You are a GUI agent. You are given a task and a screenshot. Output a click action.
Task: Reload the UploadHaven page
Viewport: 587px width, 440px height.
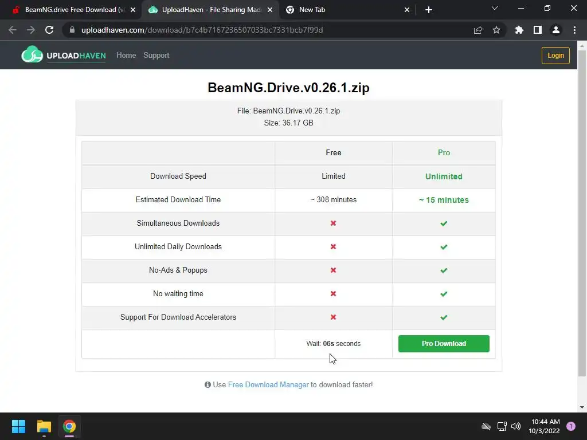click(x=49, y=30)
